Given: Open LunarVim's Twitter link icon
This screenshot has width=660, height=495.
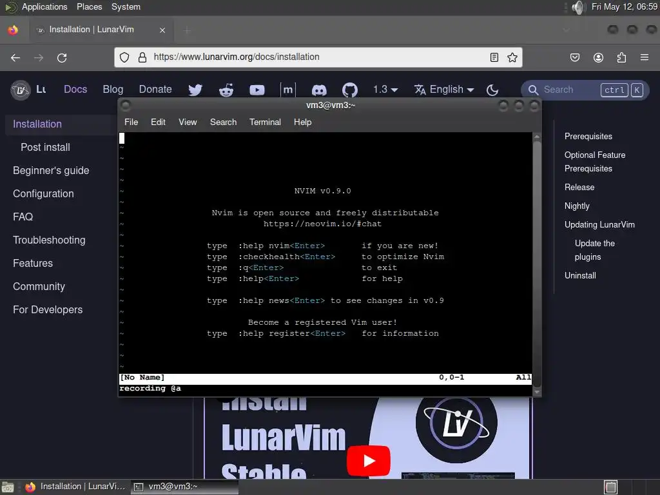Looking at the screenshot, I should tap(195, 90).
